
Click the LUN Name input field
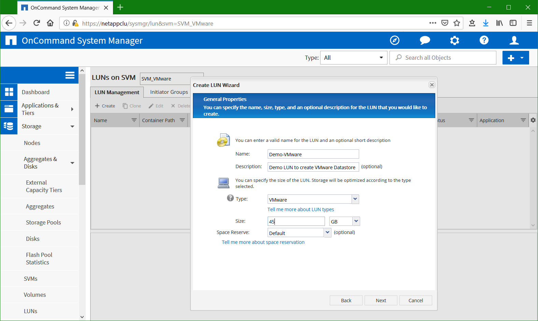[x=313, y=154]
